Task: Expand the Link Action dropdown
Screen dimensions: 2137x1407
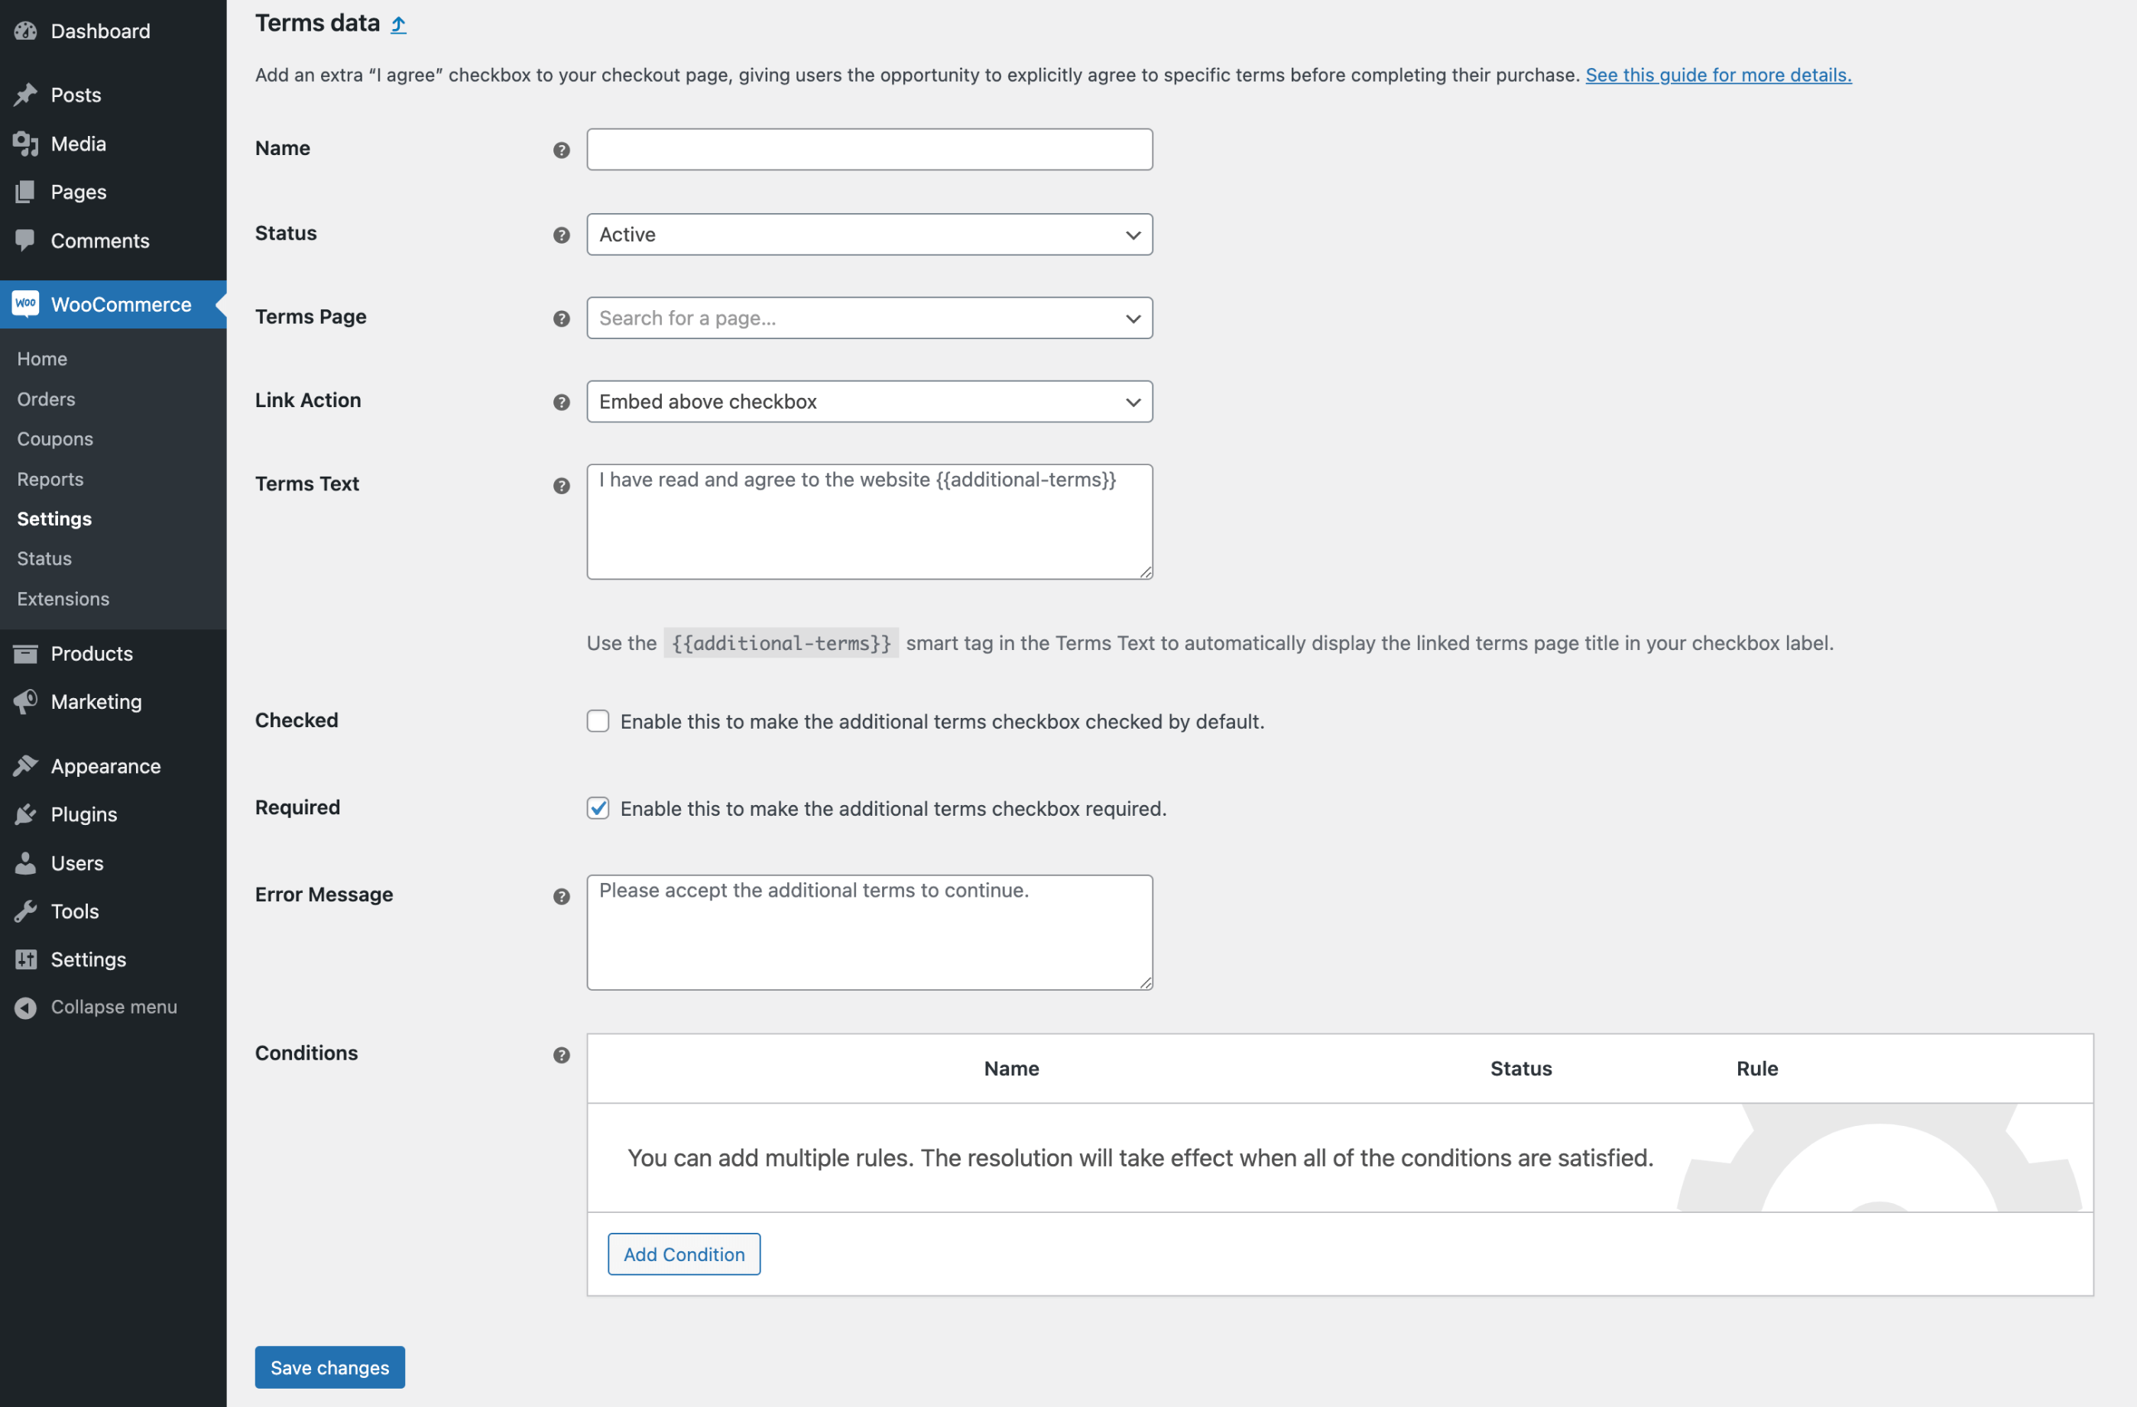Action: click(868, 402)
